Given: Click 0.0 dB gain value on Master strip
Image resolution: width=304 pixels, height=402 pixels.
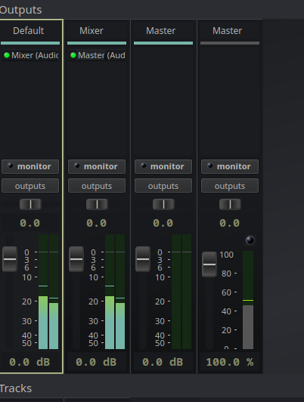Looking at the screenshot, I should pyautogui.click(x=163, y=362).
